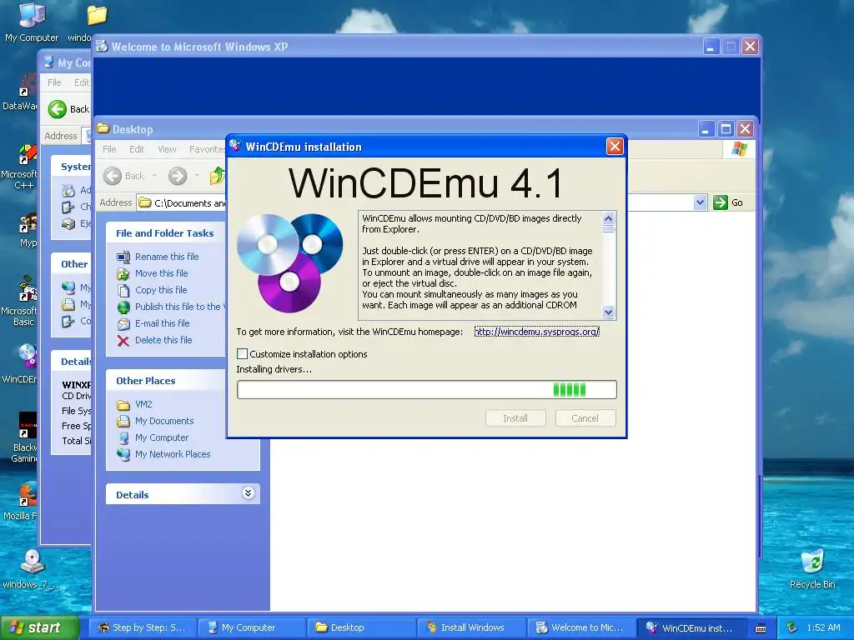Screen dimensions: 854x640
Task: Open the WinCDEmu homepage link
Action: pyautogui.click(x=536, y=332)
